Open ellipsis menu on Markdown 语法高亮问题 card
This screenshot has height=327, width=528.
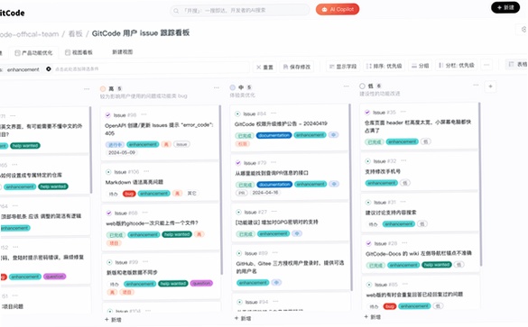(x=146, y=171)
